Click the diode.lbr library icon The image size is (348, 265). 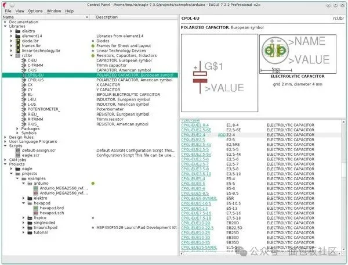pyautogui.click(x=18, y=41)
